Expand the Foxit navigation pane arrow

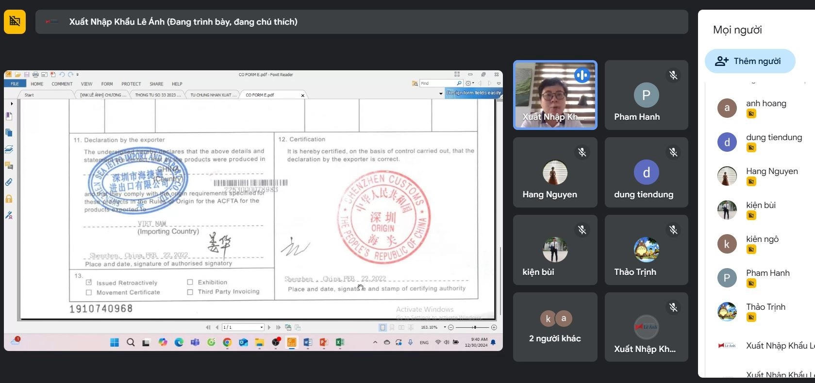12,103
